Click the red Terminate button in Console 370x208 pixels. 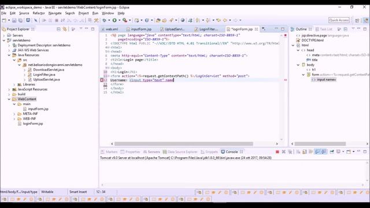tap(277, 151)
